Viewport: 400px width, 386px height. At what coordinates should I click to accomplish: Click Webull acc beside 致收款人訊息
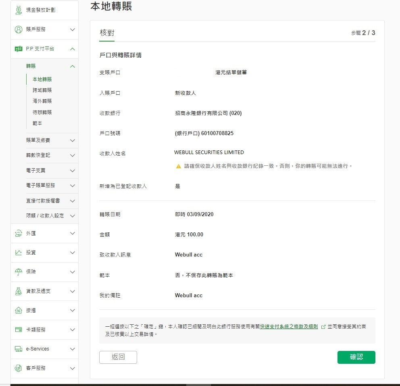click(189, 255)
